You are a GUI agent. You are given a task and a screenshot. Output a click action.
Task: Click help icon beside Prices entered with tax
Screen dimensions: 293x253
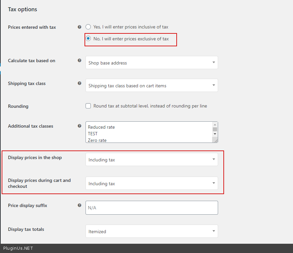pyautogui.click(x=79, y=27)
